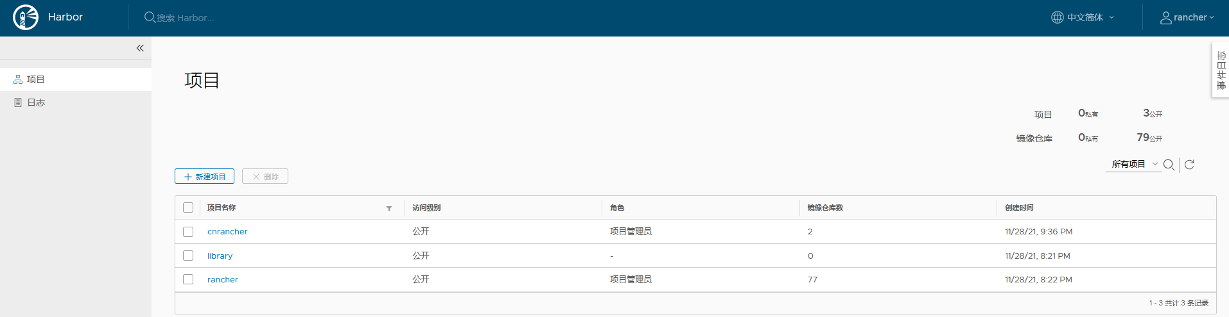Open the cnrancher project link
Viewport: 1229px width, 317px height.
pyautogui.click(x=227, y=232)
